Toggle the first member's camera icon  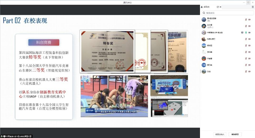coord(249,19)
